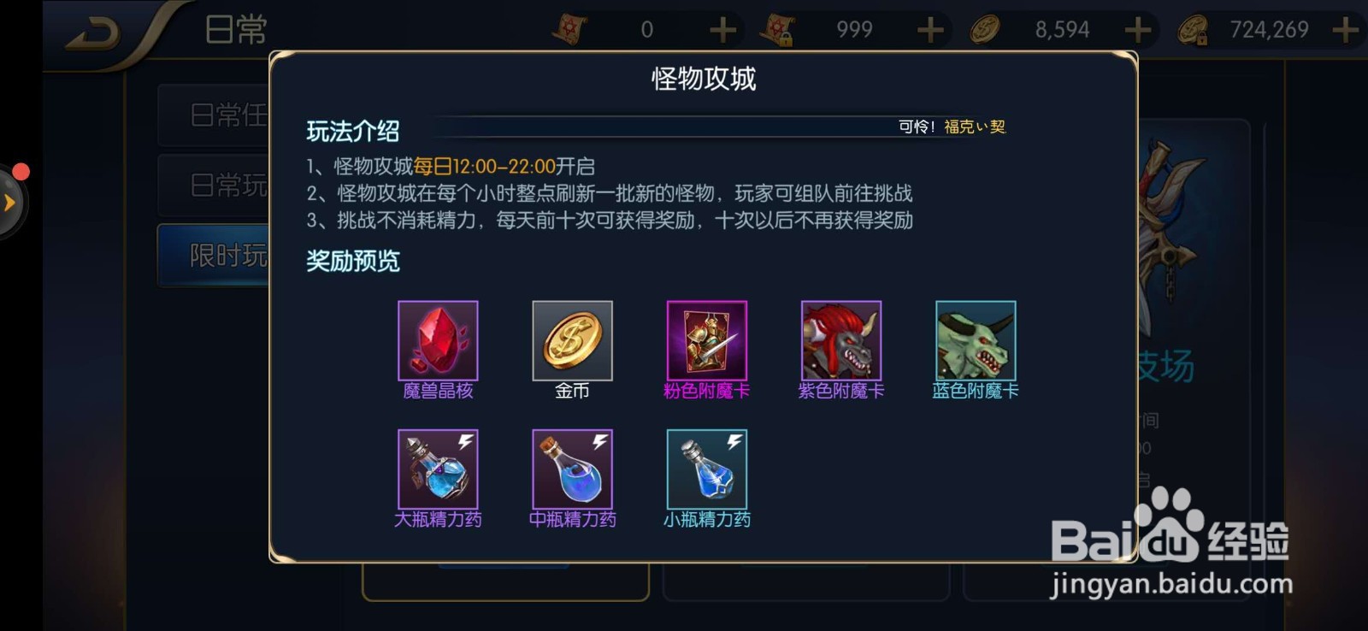Switch to the 日常玩法 tab

point(214,185)
